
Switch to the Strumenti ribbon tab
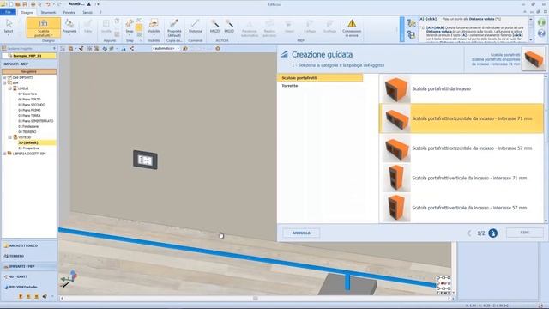pos(48,12)
